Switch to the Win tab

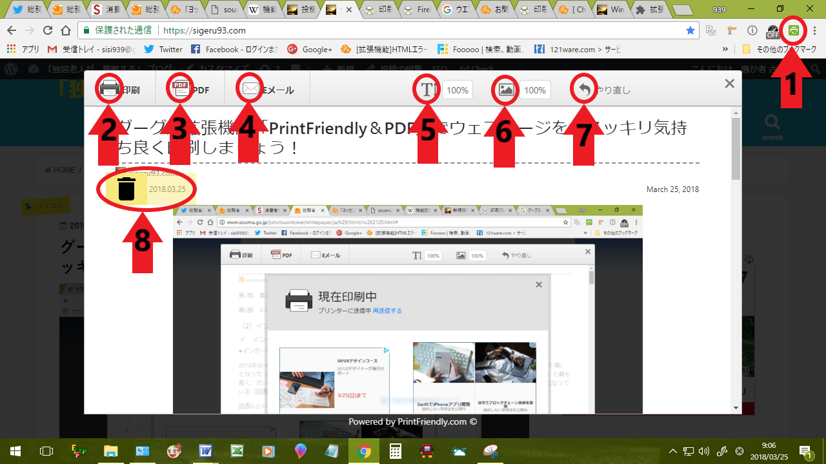(611, 10)
